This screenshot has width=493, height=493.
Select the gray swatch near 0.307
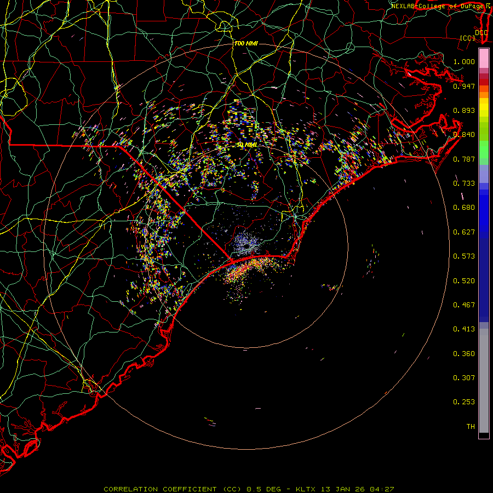pyautogui.click(x=484, y=383)
